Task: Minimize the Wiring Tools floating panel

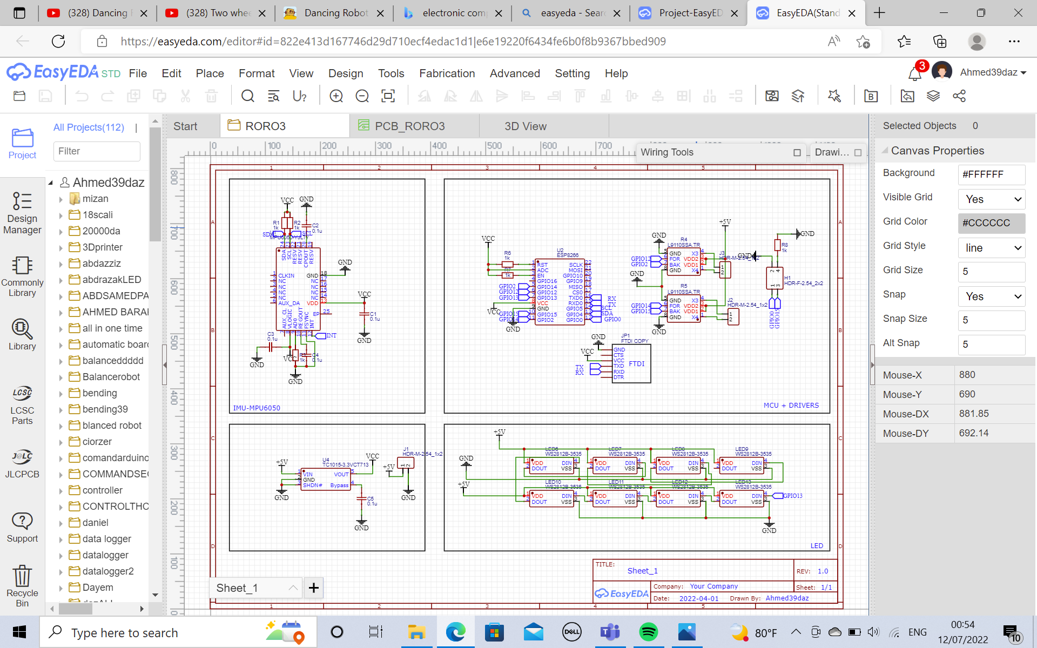Action: point(797,153)
